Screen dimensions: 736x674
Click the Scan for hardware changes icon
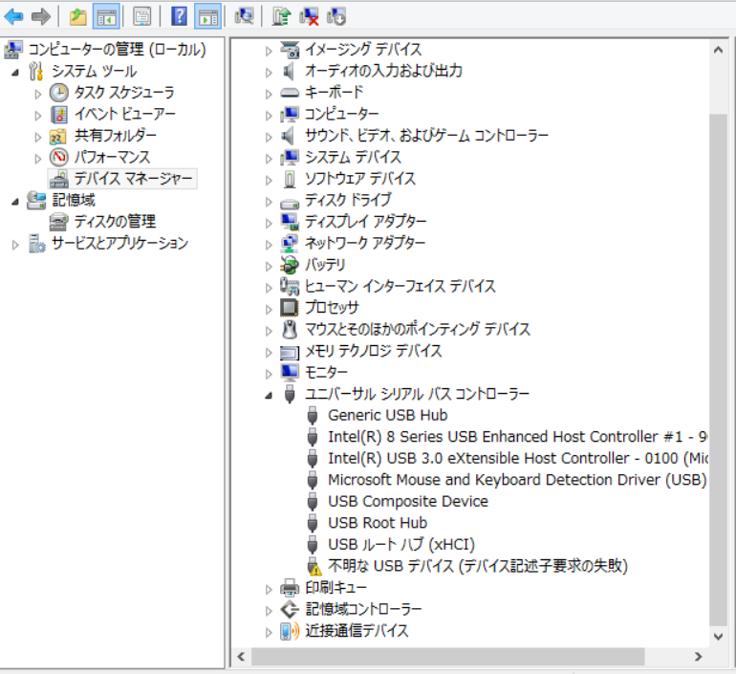(244, 17)
